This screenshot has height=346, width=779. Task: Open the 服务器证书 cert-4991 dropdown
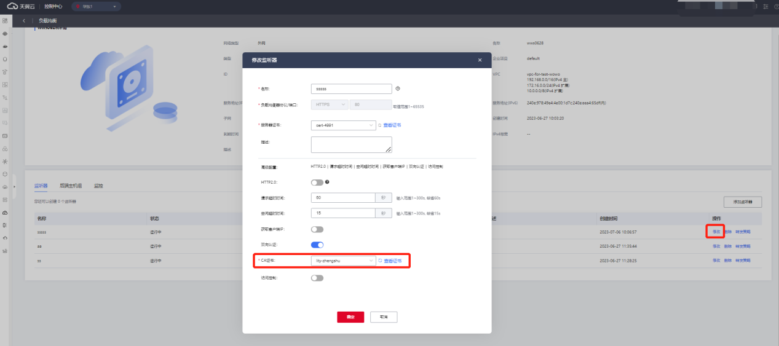[x=343, y=125]
